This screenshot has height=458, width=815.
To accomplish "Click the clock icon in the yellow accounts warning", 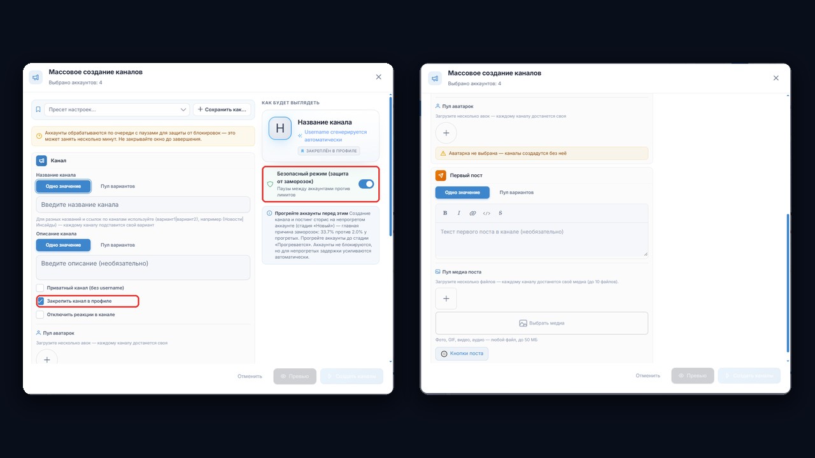I will 39,135.
